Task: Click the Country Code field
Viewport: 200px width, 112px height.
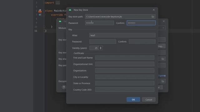Action: pos(125,90)
